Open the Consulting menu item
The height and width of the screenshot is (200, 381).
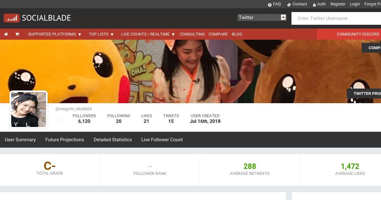192,34
